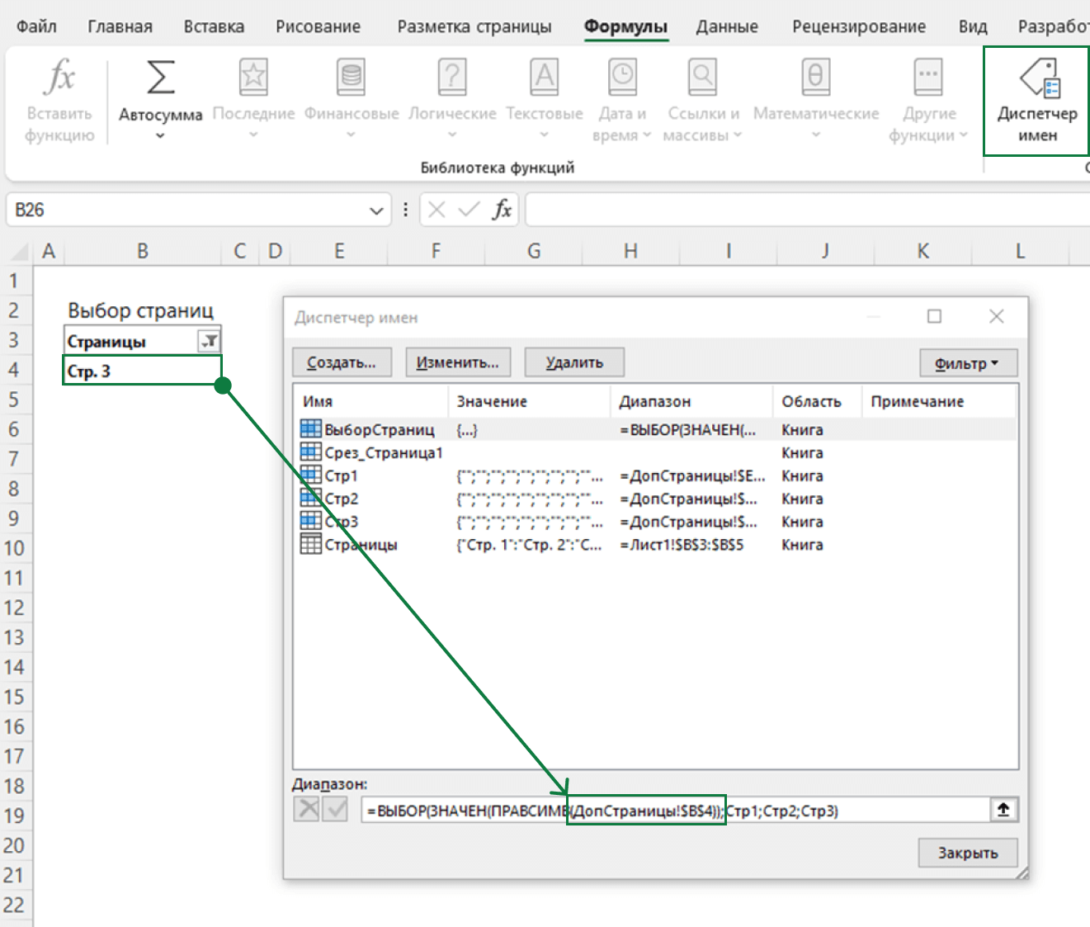The image size is (1090, 927).
Task: Switch to the Вставка tab
Action: (214, 26)
